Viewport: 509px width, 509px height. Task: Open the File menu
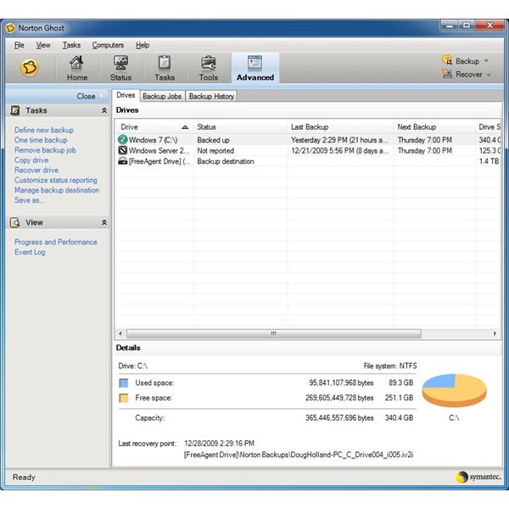pyautogui.click(x=20, y=45)
